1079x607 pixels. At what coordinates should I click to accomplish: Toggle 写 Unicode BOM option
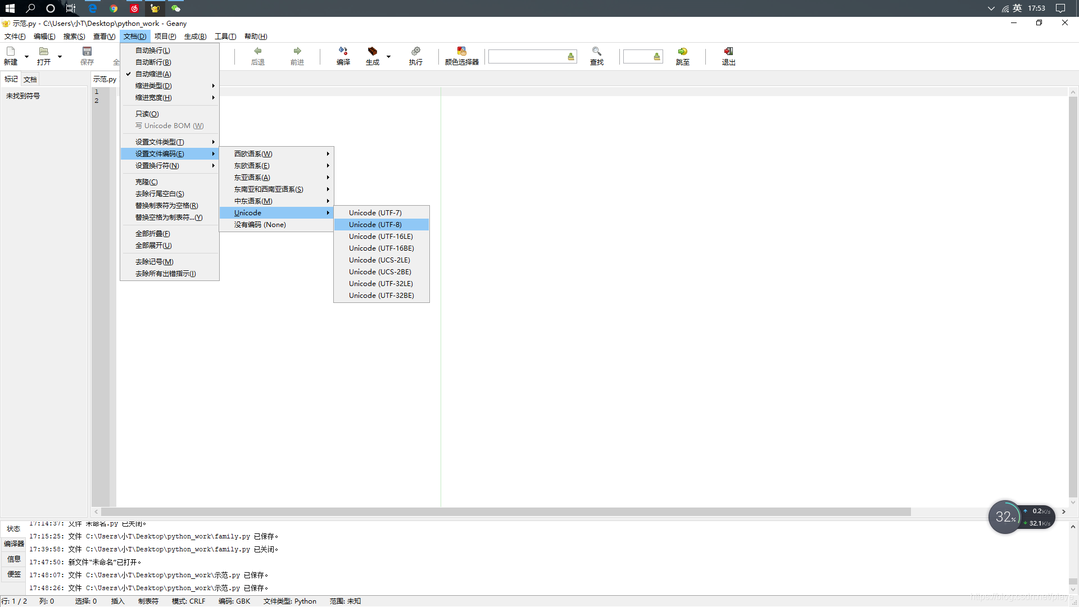pyautogui.click(x=170, y=126)
